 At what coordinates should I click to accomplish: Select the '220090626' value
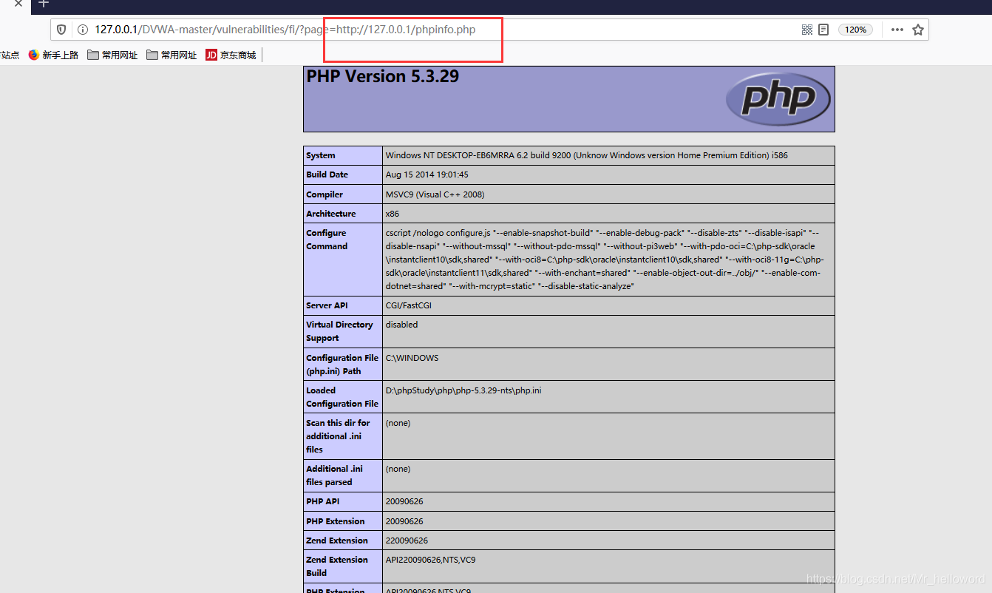pos(407,541)
